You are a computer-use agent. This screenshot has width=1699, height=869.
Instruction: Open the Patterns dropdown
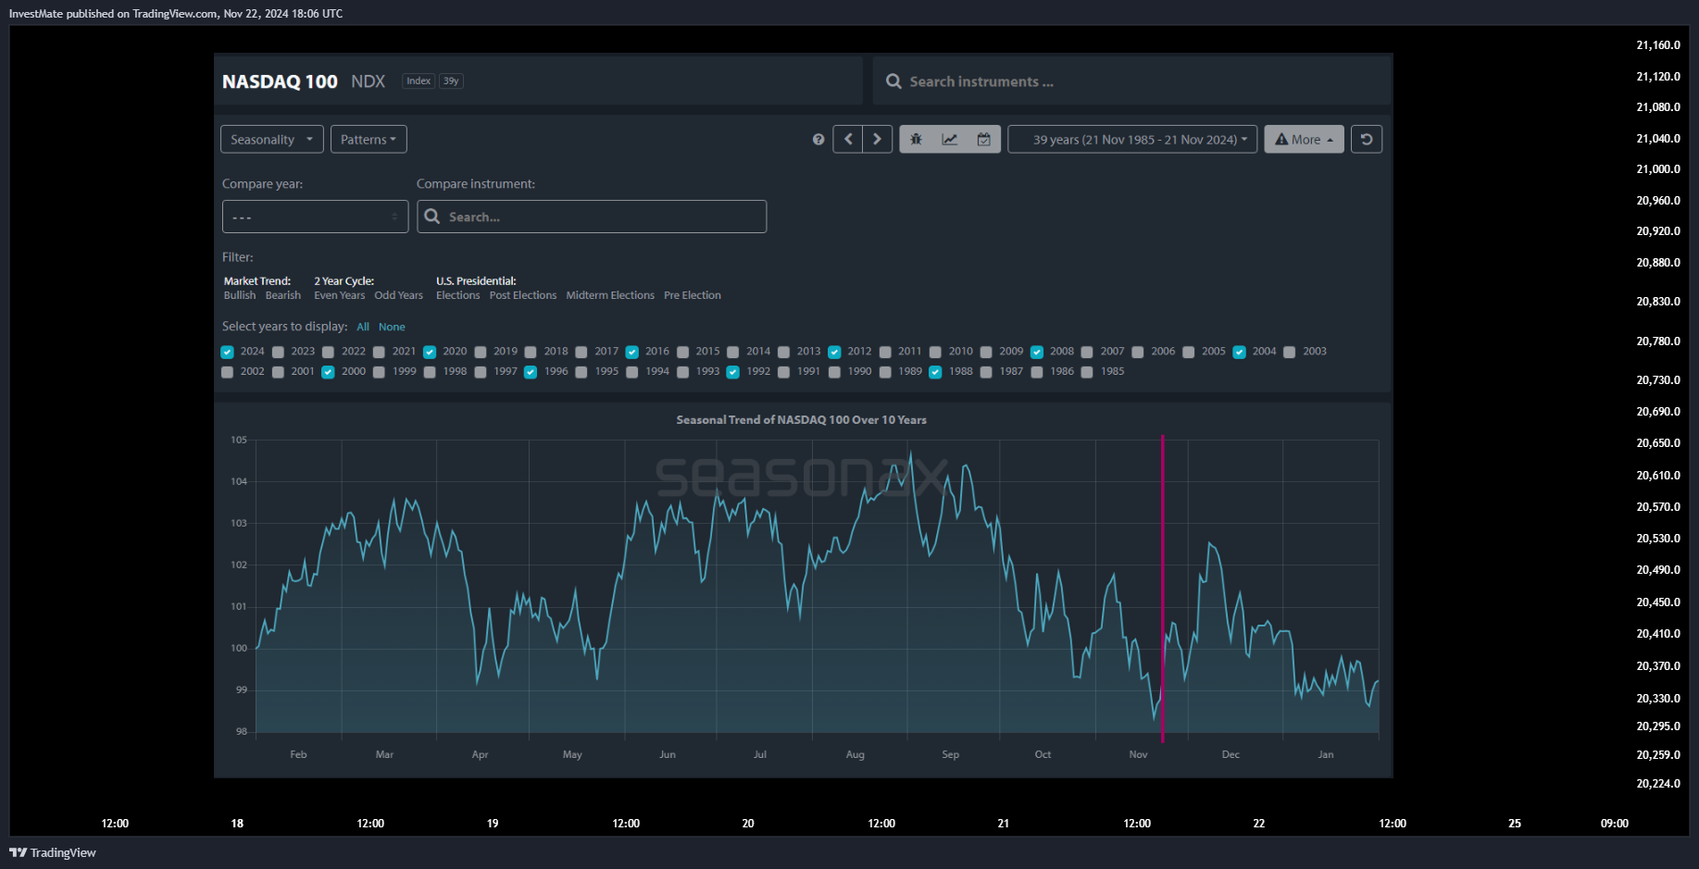pos(369,140)
